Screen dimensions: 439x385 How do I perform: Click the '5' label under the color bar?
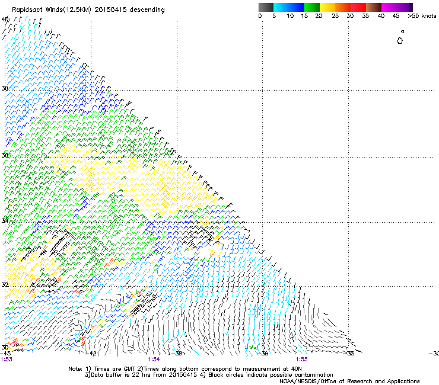click(x=274, y=16)
